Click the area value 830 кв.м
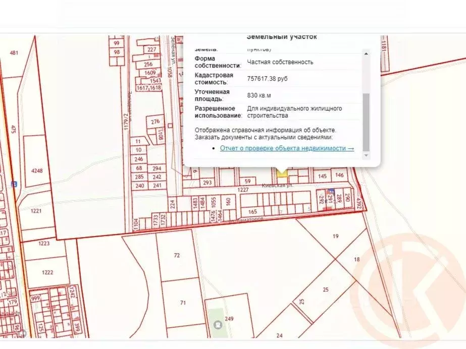Image resolution: width=466 pixels, height=349 pixels. tap(259, 95)
